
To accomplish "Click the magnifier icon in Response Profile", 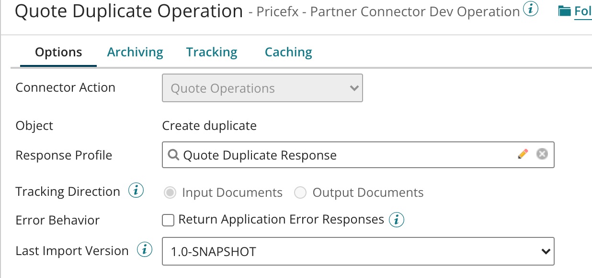I will pos(174,155).
